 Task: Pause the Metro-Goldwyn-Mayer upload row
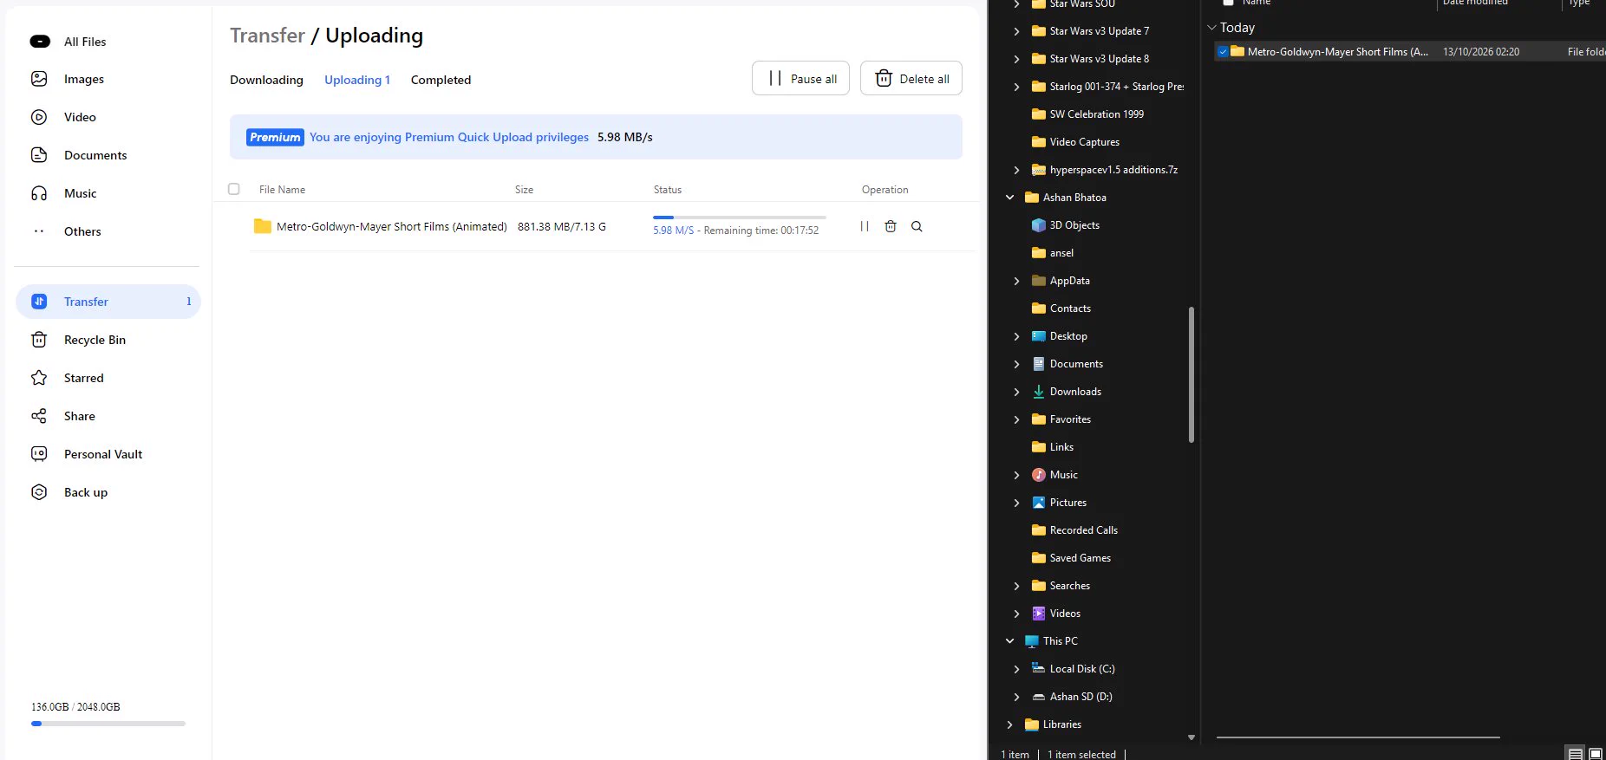pyautogui.click(x=865, y=226)
